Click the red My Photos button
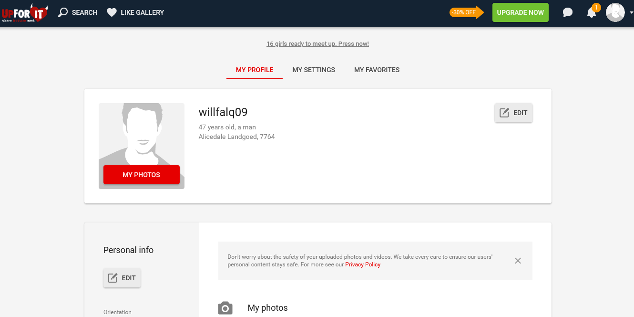This screenshot has width=634, height=317. [x=142, y=175]
